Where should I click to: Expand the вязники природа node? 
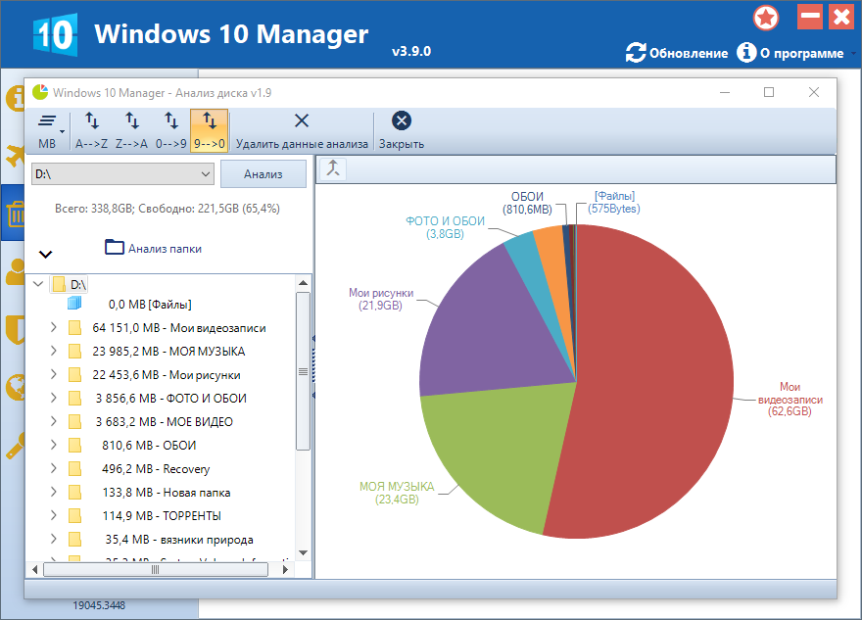point(53,540)
